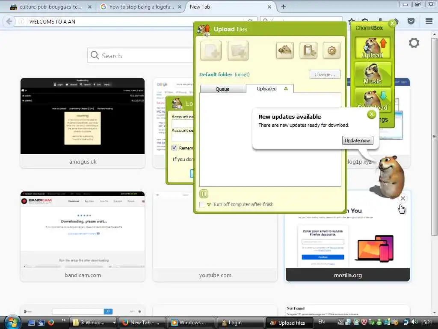Open the bandicam.com thumbnail tile

[x=83, y=236]
